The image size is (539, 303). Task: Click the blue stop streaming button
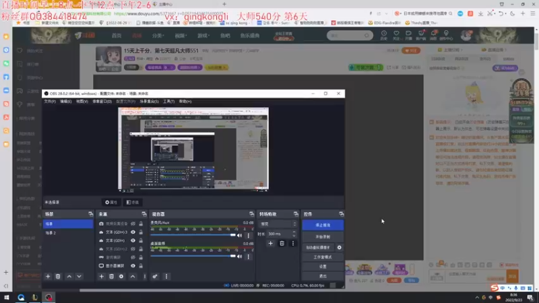coord(323,225)
